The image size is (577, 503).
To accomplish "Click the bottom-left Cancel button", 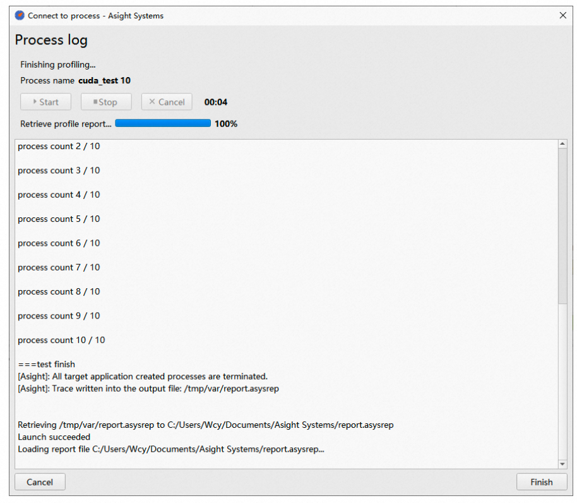I will pos(40,482).
